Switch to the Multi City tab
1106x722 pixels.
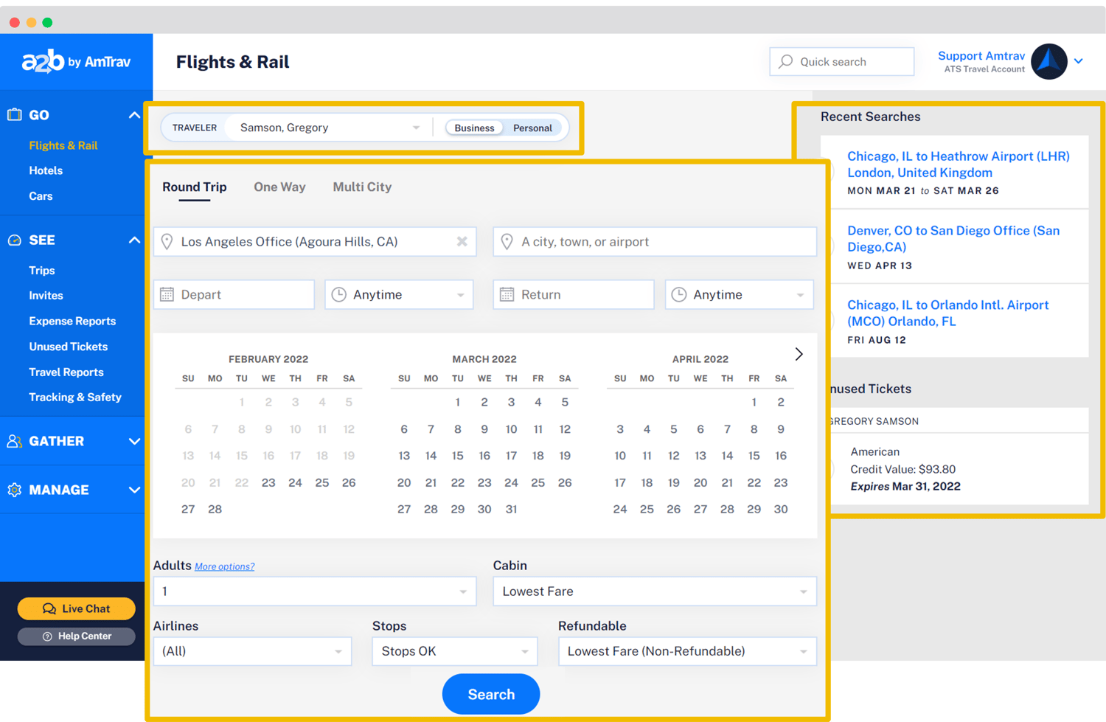tap(362, 187)
